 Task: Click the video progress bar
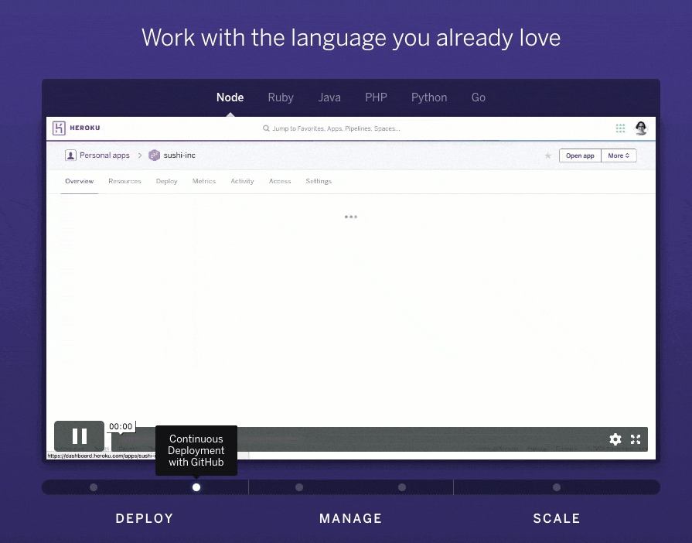pos(380,439)
